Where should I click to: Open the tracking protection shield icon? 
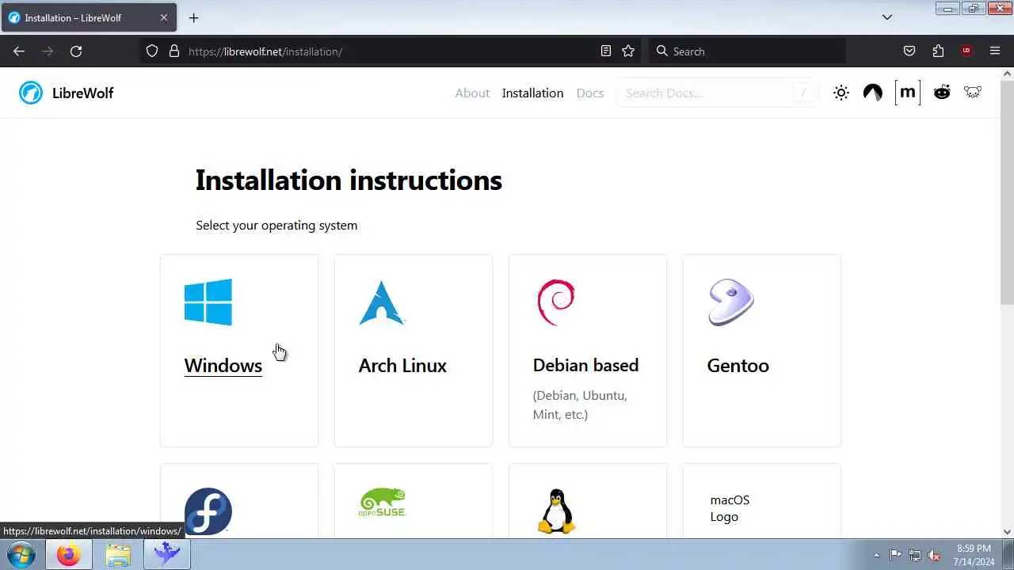click(152, 51)
